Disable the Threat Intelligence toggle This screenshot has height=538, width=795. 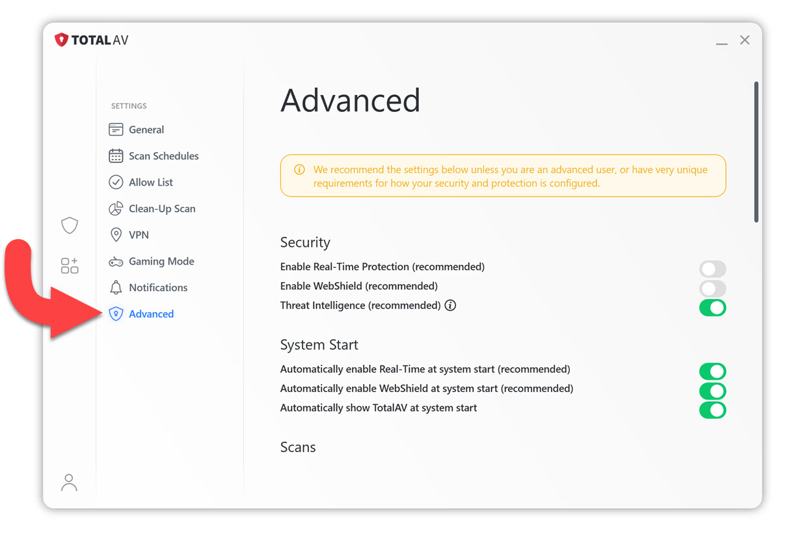click(712, 307)
